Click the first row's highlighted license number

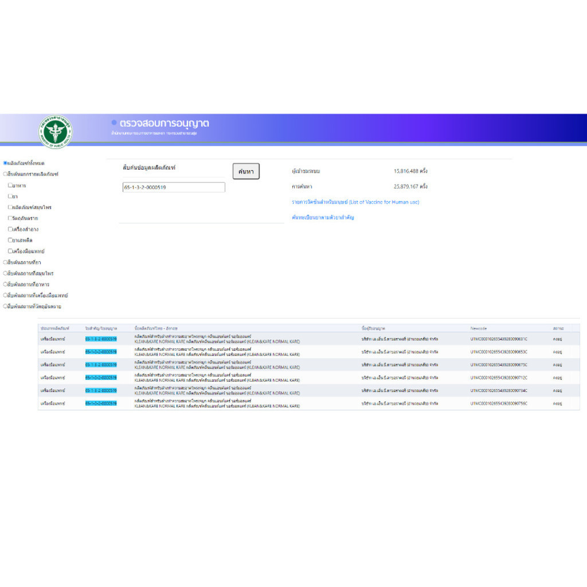(101, 339)
